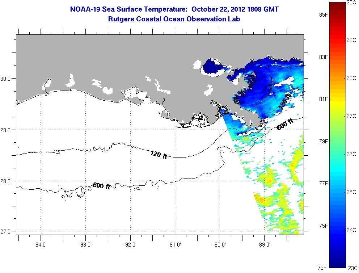Click the '77F' color scale label
Screen dimensions: 359x273
323,184
